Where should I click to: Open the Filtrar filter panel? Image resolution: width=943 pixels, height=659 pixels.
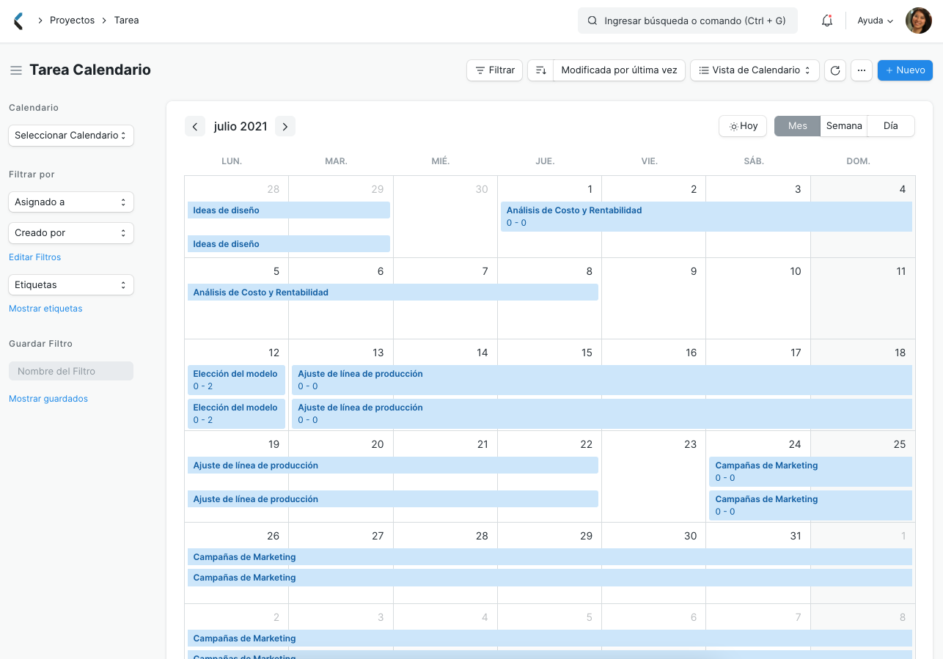494,70
